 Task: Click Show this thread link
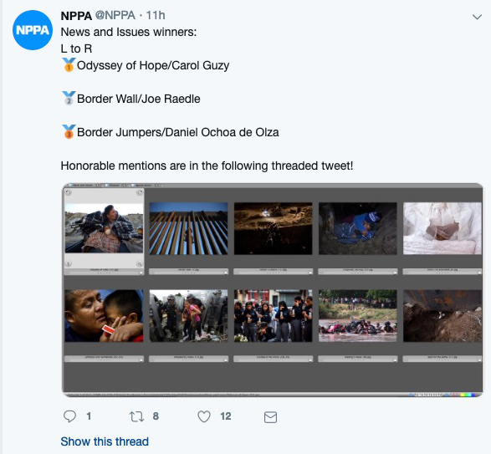coord(105,441)
